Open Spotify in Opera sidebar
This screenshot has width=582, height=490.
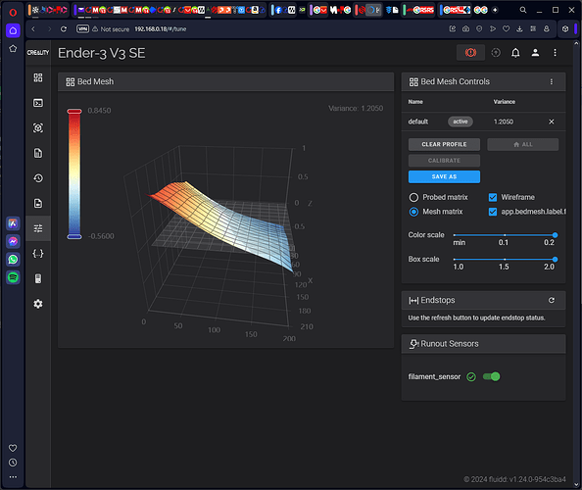pyautogui.click(x=13, y=277)
